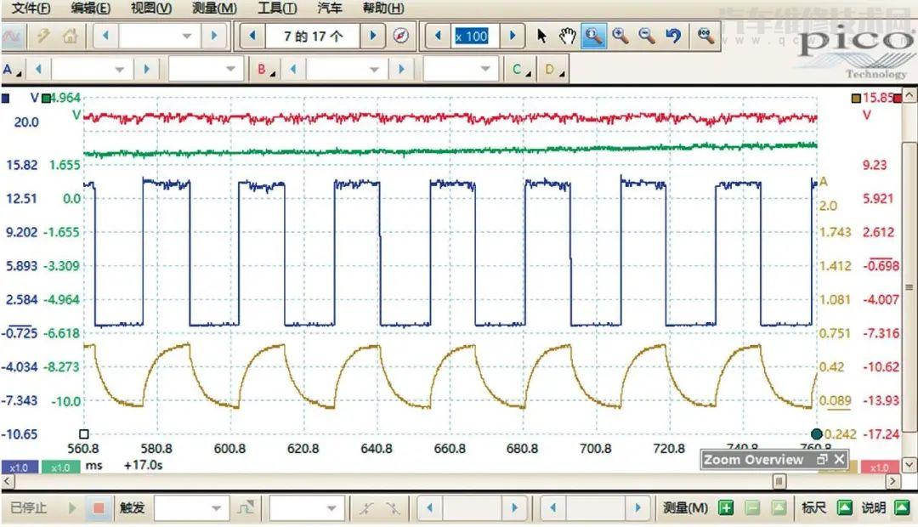Screen dimensions: 918x527
Task: Click the horizontal scrollbar thumb below the graph
Action: (x=779, y=481)
